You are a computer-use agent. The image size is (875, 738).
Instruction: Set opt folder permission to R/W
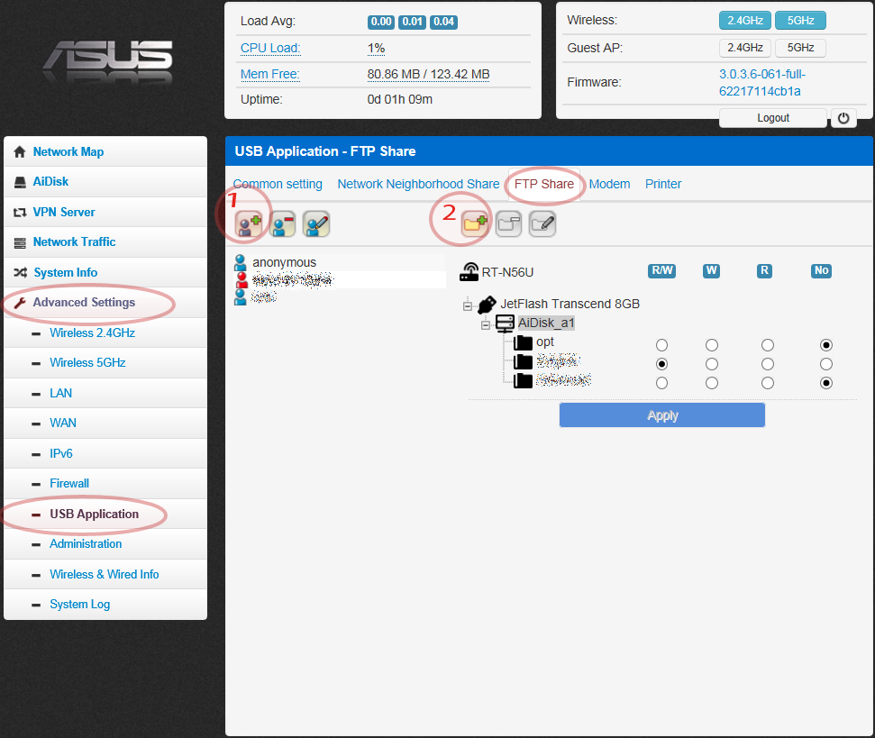662,344
